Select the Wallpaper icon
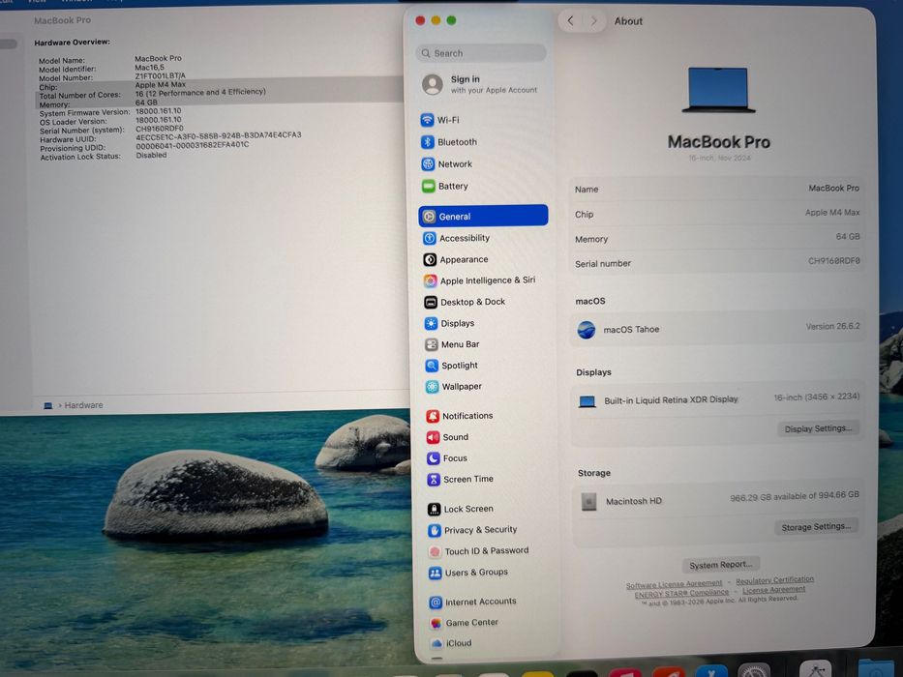The image size is (903, 677). click(x=432, y=387)
